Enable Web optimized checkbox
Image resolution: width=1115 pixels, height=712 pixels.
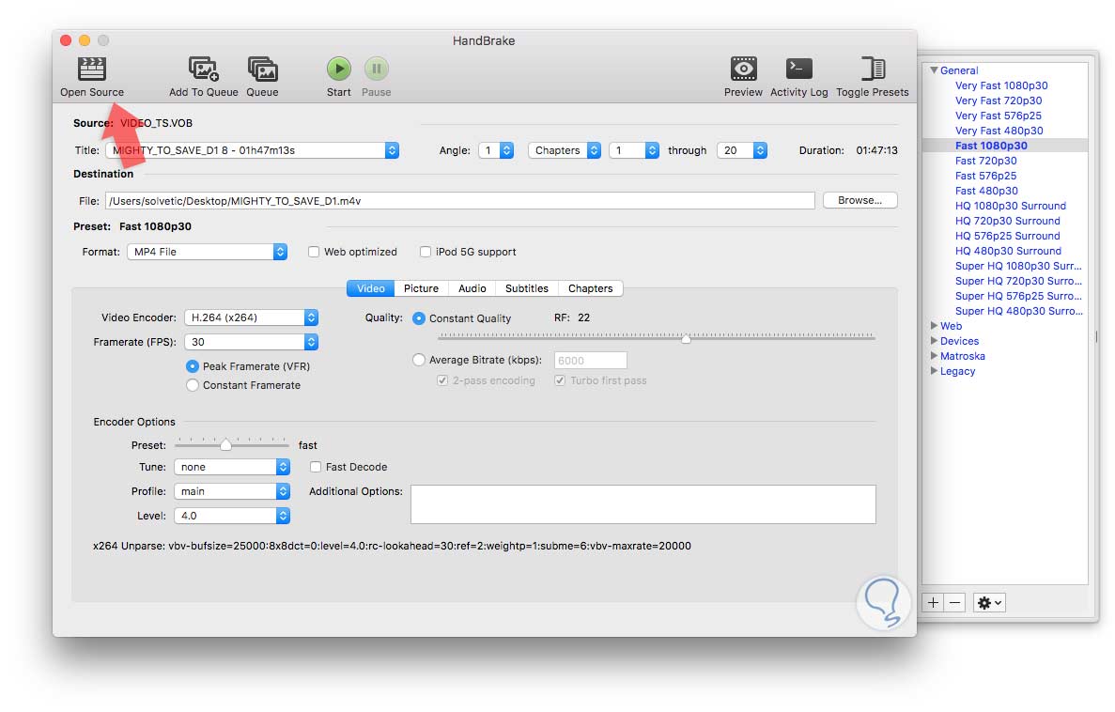(314, 252)
